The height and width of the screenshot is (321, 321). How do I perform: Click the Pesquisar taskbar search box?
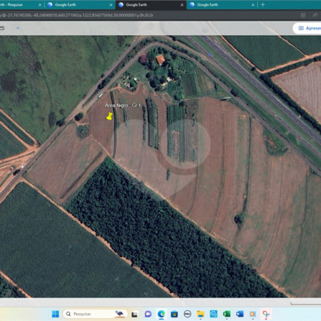point(94,314)
